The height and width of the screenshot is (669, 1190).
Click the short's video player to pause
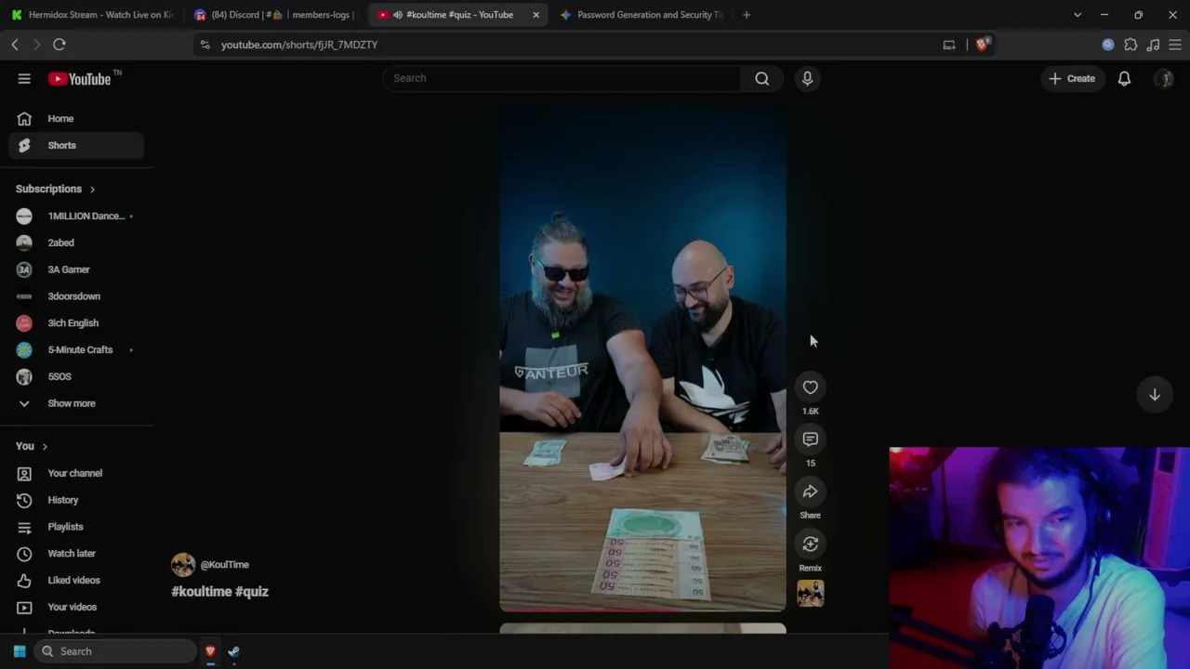pyautogui.click(x=642, y=358)
